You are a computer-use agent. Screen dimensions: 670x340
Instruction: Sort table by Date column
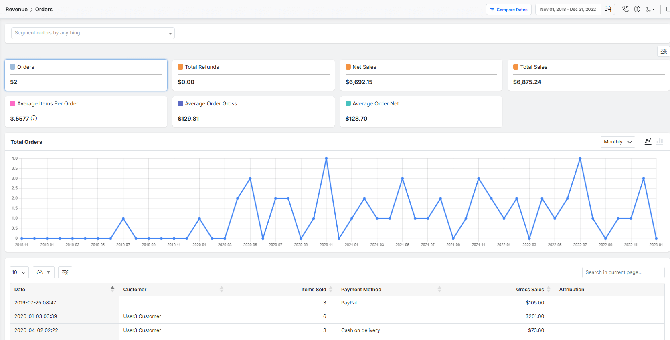point(112,289)
